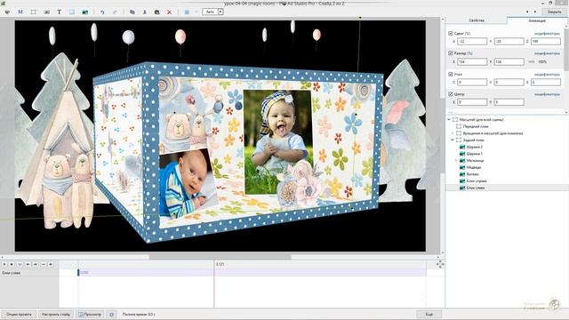Add a Frame object from toolbar
The image size is (569, 320).
34,12
